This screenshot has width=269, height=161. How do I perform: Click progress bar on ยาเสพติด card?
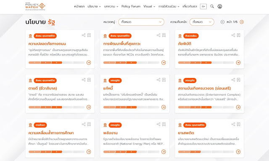(206, 152)
